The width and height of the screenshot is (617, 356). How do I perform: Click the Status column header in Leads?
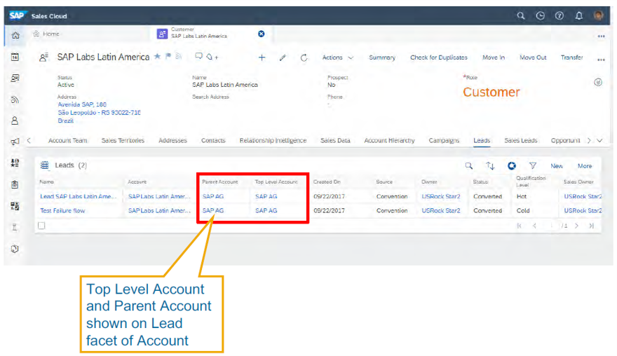click(480, 182)
